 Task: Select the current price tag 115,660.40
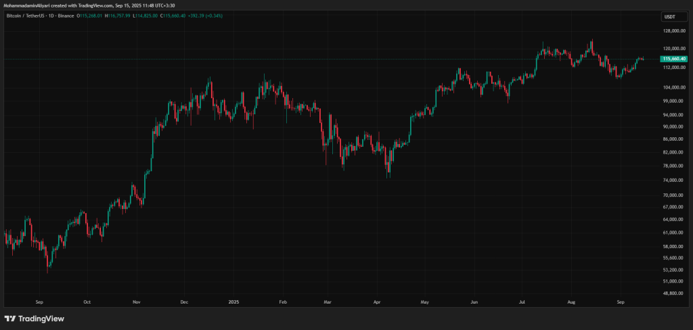pyautogui.click(x=675, y=59)
